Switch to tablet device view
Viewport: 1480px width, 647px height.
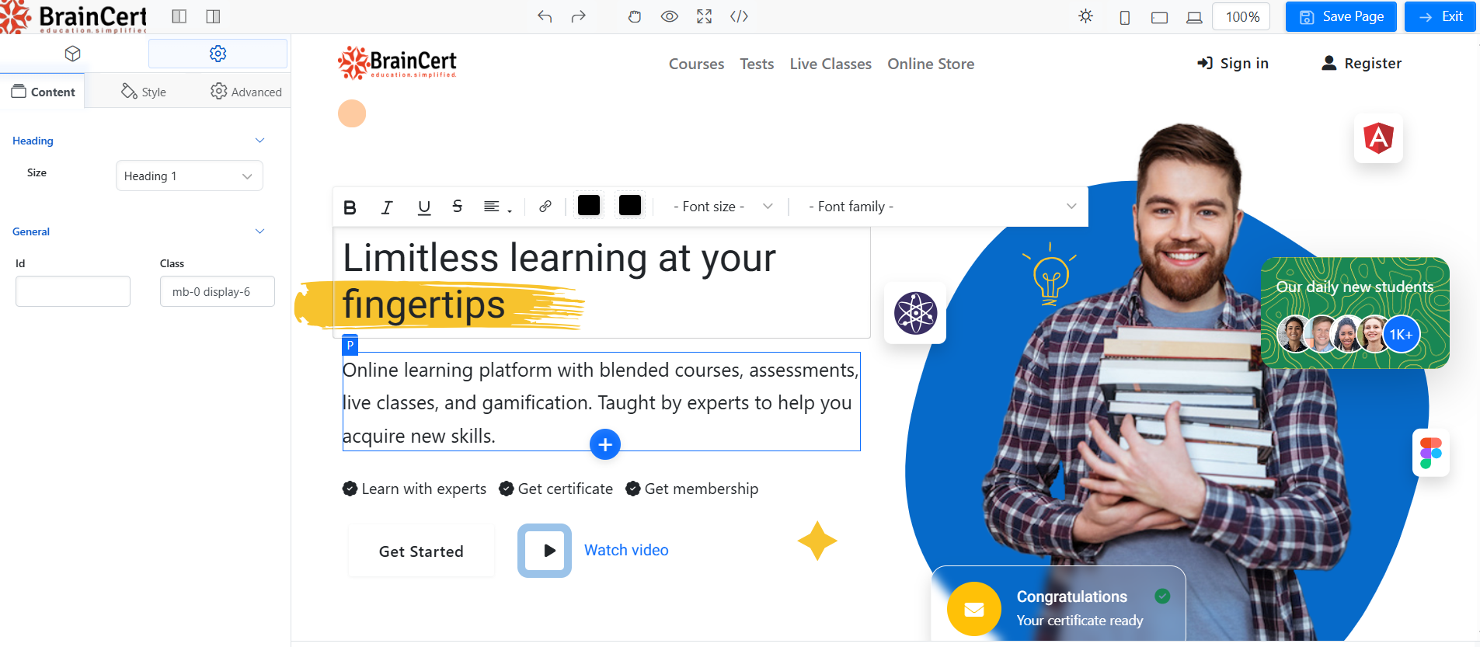[x=1159, y=17]
